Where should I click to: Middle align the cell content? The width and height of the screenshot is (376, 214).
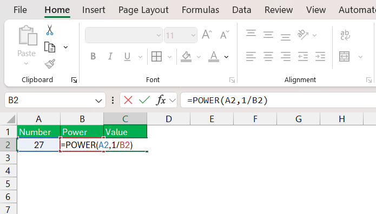(268, 35)
